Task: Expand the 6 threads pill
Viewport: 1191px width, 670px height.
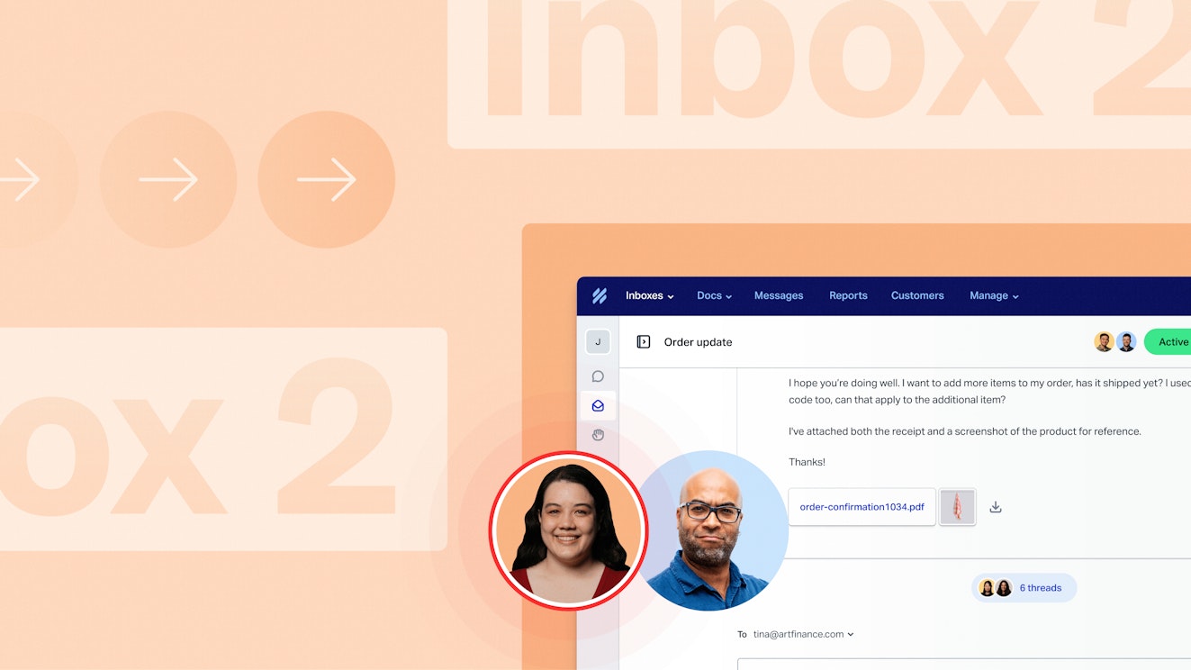Action: [x=1024, y=588]
